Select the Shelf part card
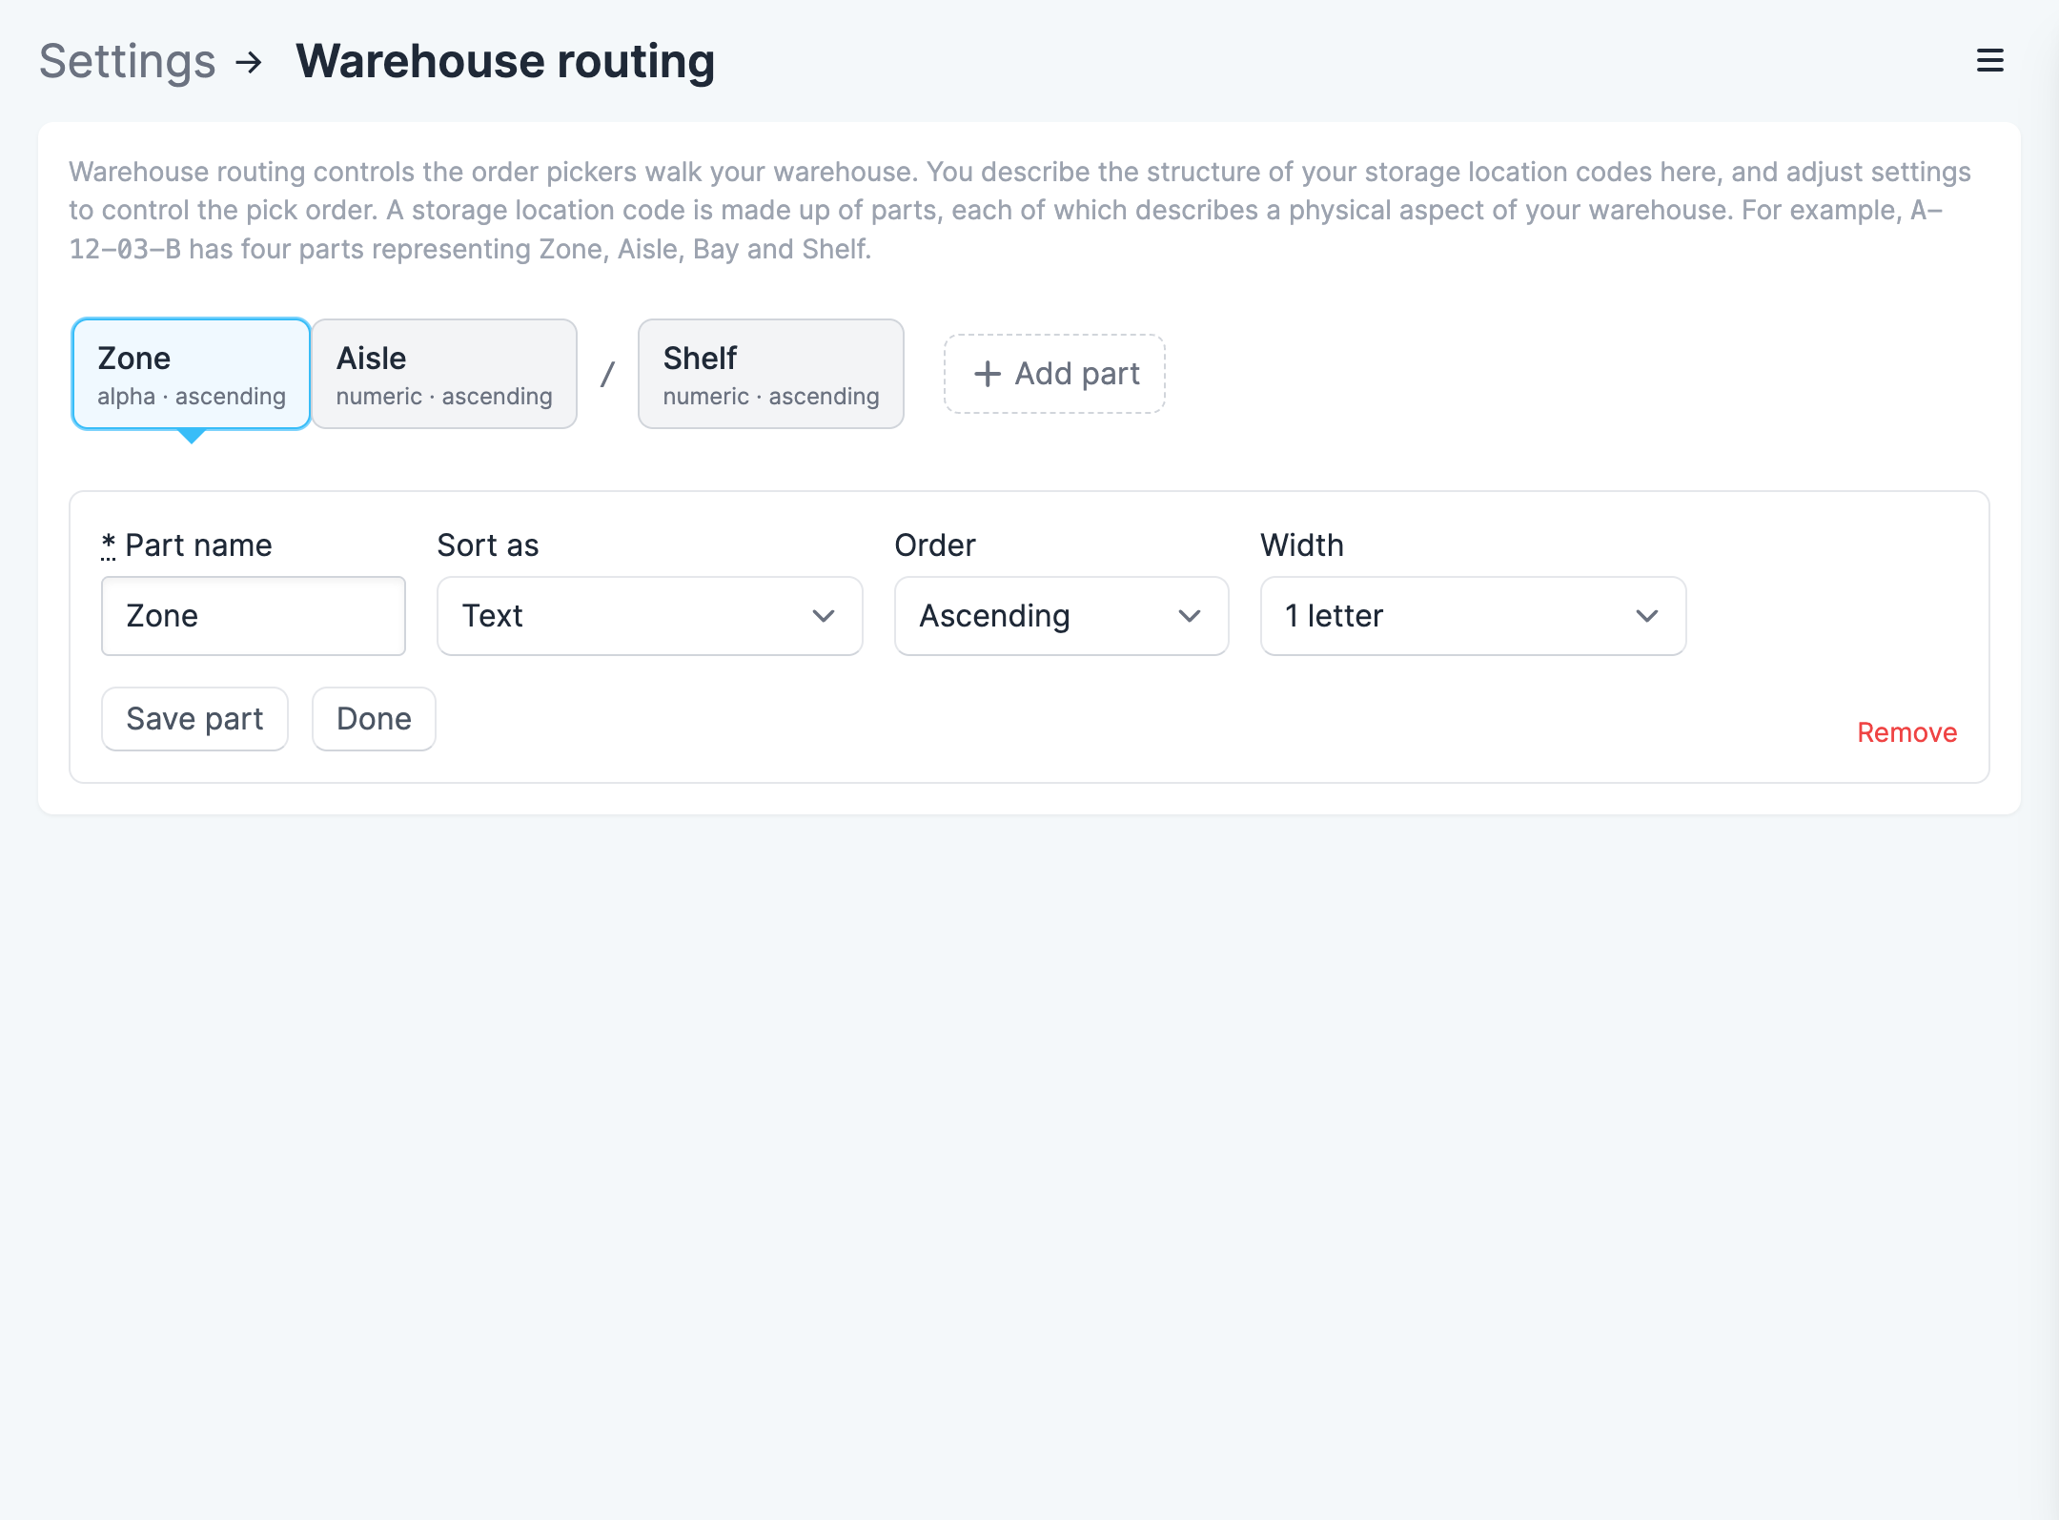Screen dimensions: 2059x1520 770,374
